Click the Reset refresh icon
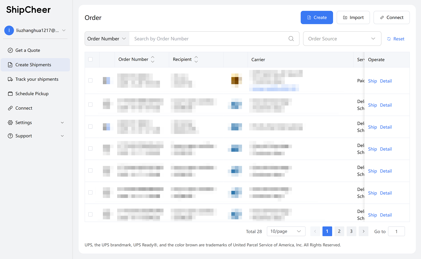 pos(389,39)
